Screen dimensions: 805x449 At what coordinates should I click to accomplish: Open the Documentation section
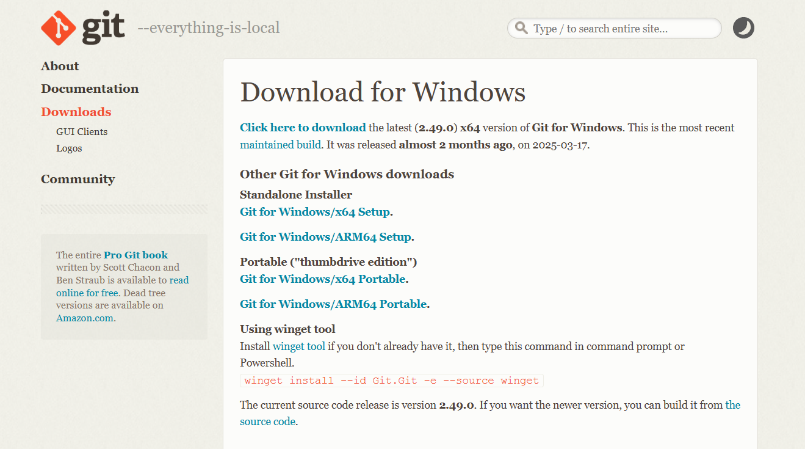[x=90, y=89]
